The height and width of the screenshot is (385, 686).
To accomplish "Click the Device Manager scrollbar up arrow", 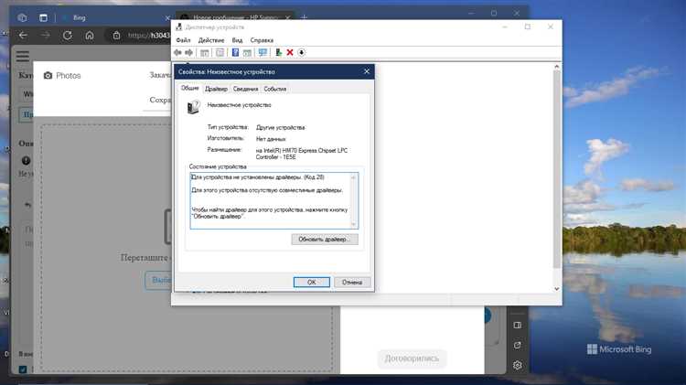I will pos(556,67).
